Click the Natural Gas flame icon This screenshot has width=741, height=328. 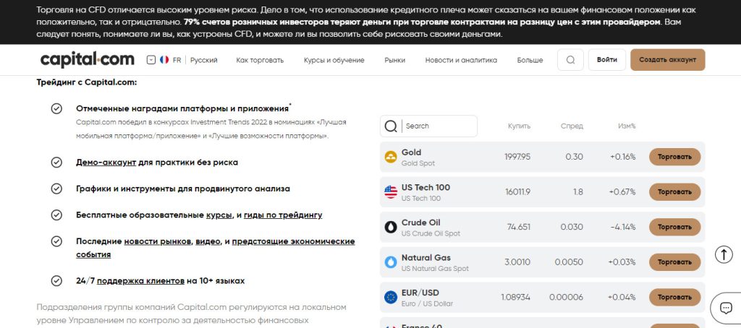point(391,262)
